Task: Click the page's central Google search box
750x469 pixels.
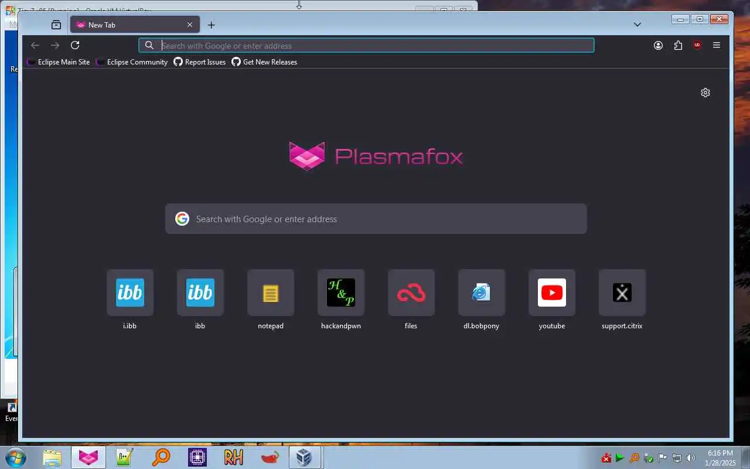Action: 376,219
